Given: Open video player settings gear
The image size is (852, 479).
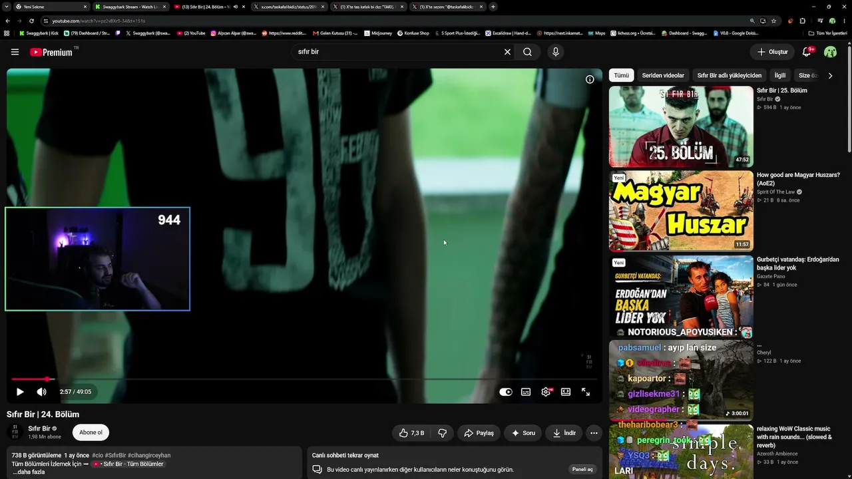Looking at the screenshot, I should click(546, 392).
